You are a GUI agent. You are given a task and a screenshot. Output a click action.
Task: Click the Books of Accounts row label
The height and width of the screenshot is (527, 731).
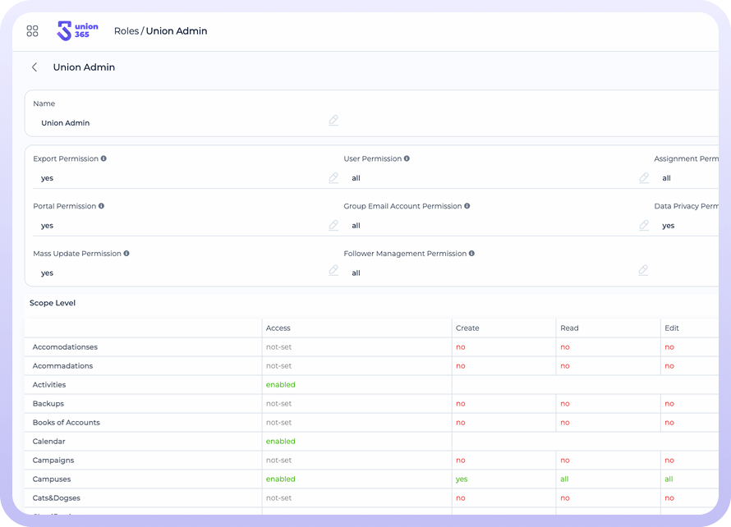click(66, 423)
